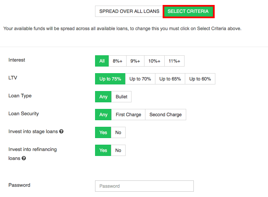The height and width of the screenshot is (197, 268).
Task: Select Bullet loan type
Action: click(122, 97)
